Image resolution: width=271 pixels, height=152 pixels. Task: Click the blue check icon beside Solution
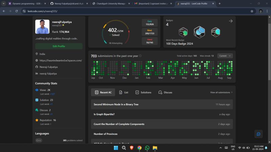click(37, 100)
